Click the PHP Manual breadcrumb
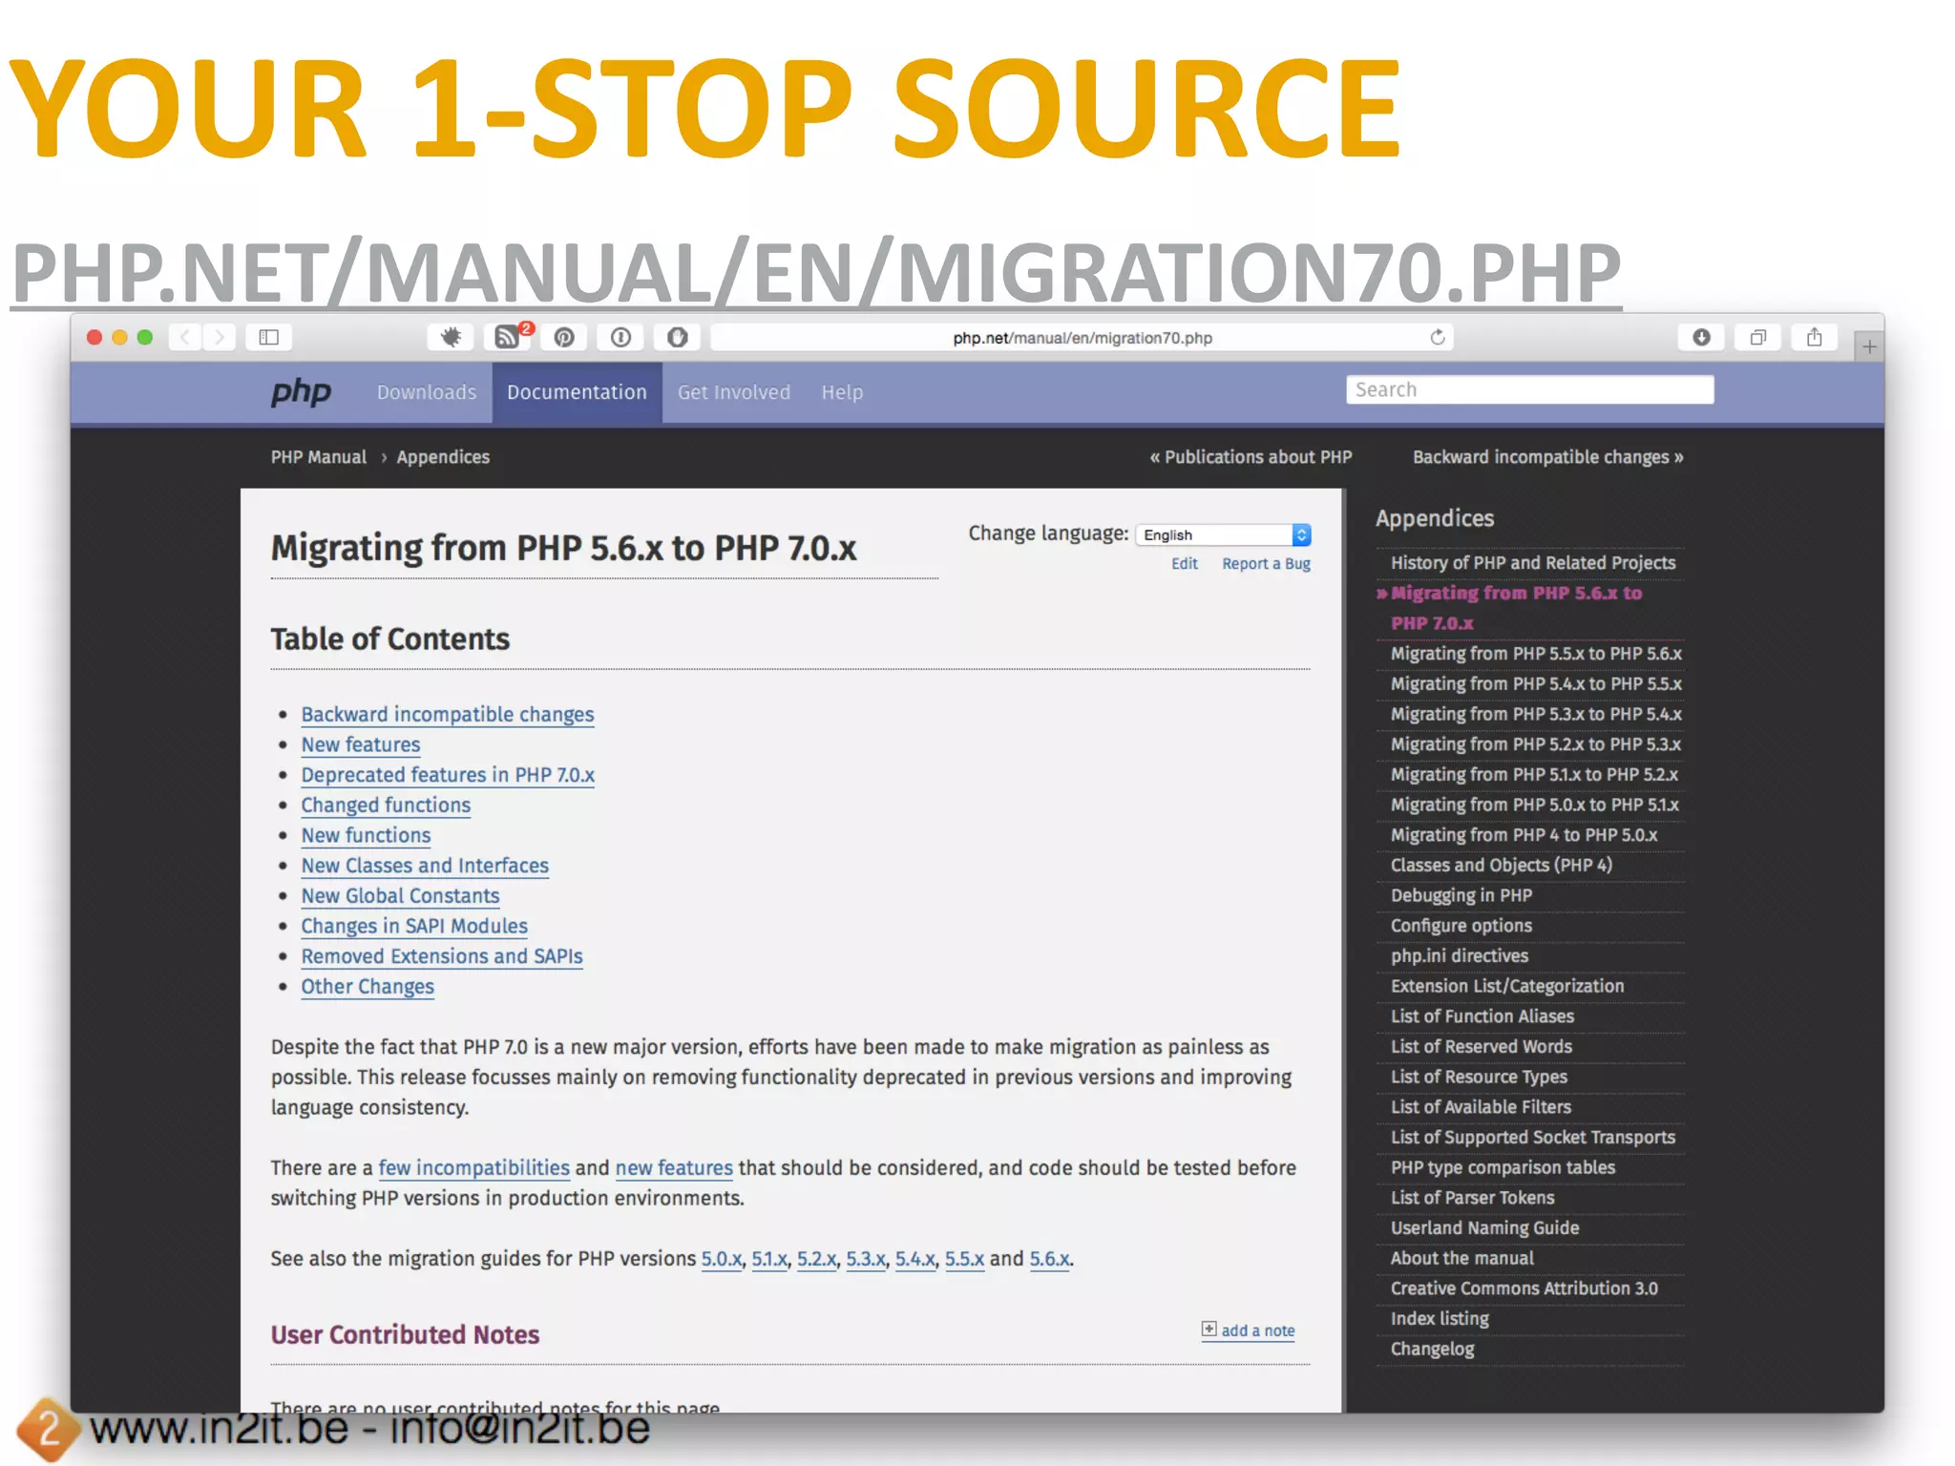Screen dimensions: 1955x1466 click(x=318, y=457)
